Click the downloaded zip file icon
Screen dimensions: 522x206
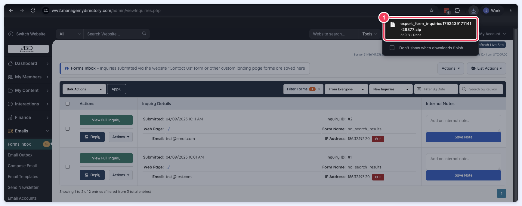pos(393,25)
